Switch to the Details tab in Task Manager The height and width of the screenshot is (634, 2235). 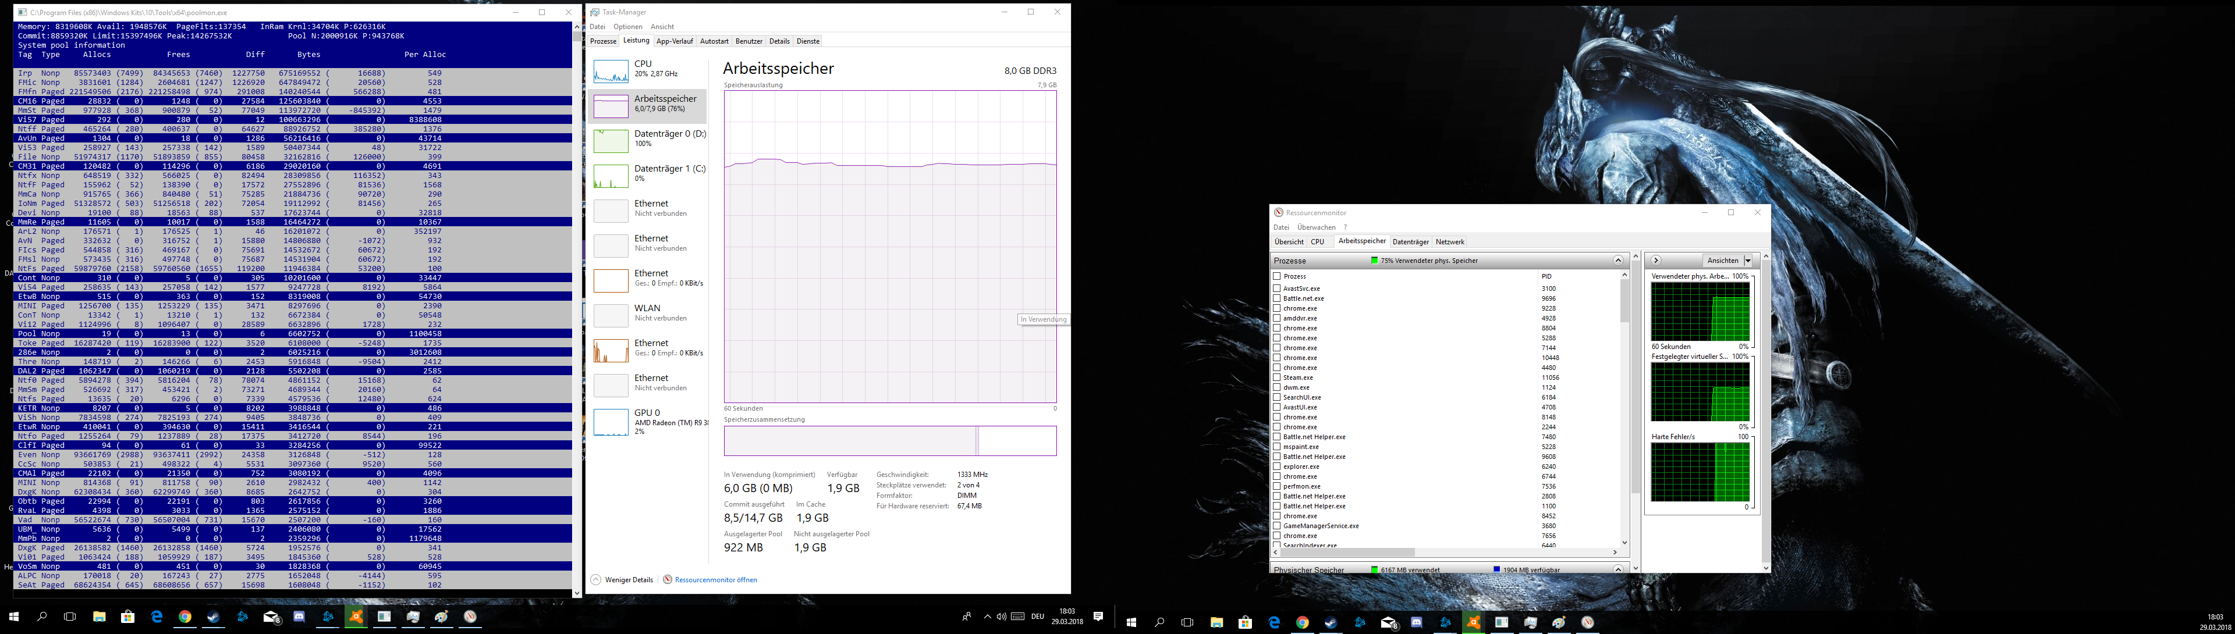tap(779, 41)
